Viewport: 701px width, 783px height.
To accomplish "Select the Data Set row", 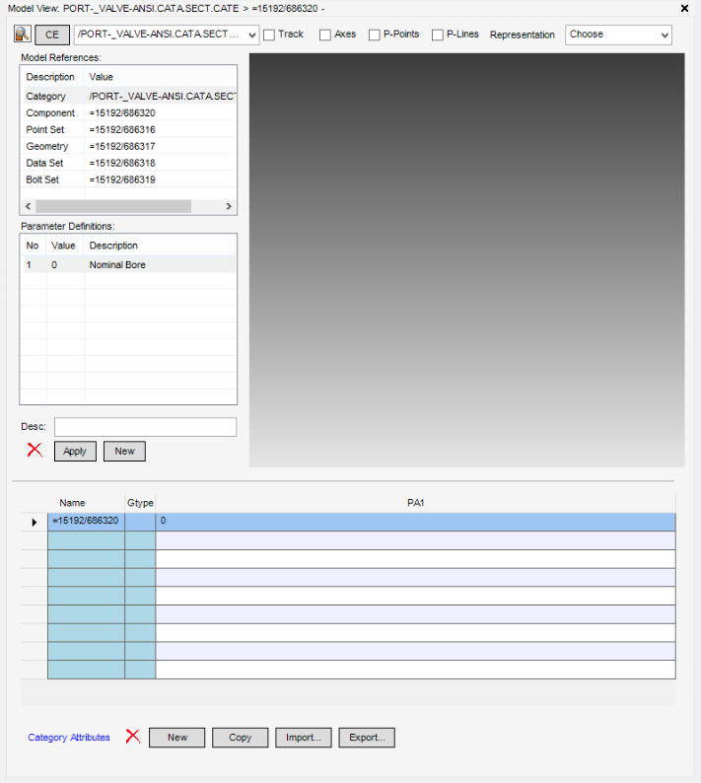I will click(x=128, y=163).
